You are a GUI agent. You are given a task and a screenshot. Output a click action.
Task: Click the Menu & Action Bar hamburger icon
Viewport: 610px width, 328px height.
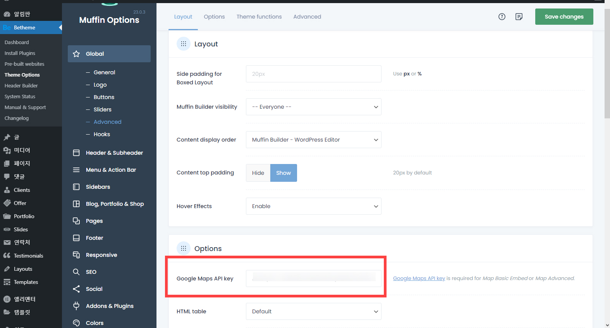click(76, 170)
